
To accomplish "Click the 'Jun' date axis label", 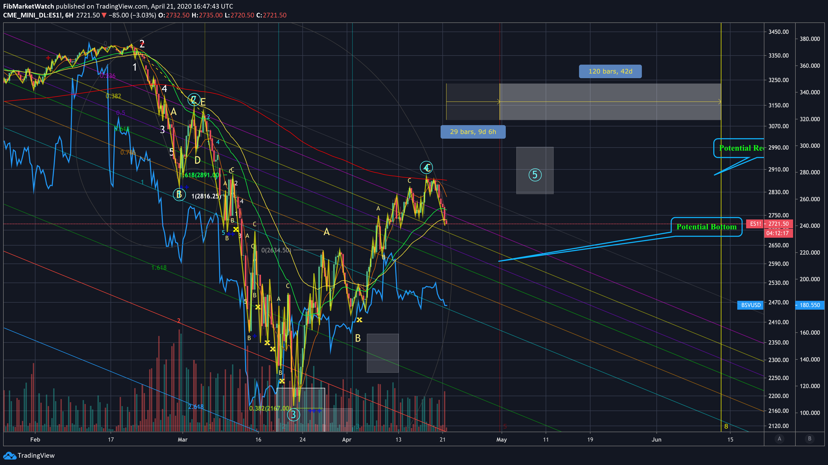I will pyautogui.click(x=656, y=439).
